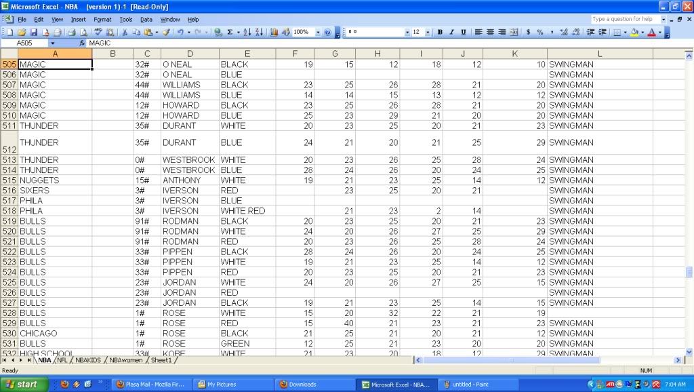The image size is (694, 392).
Task: Align cell text to the left
Action: click(478, 33)
